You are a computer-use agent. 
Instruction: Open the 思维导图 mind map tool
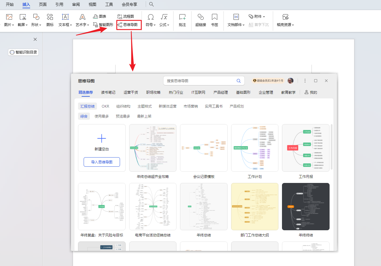click(128, 25)
